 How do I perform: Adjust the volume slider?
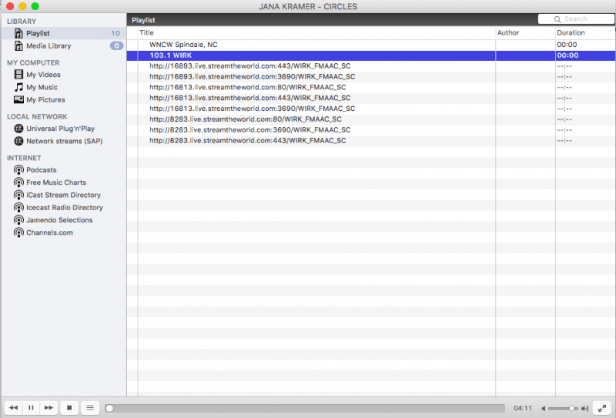tap(564, 408)
